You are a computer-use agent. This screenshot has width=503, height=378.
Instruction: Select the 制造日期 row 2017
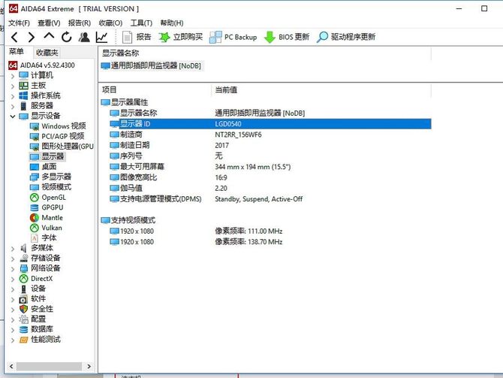(x=270, y=146)
